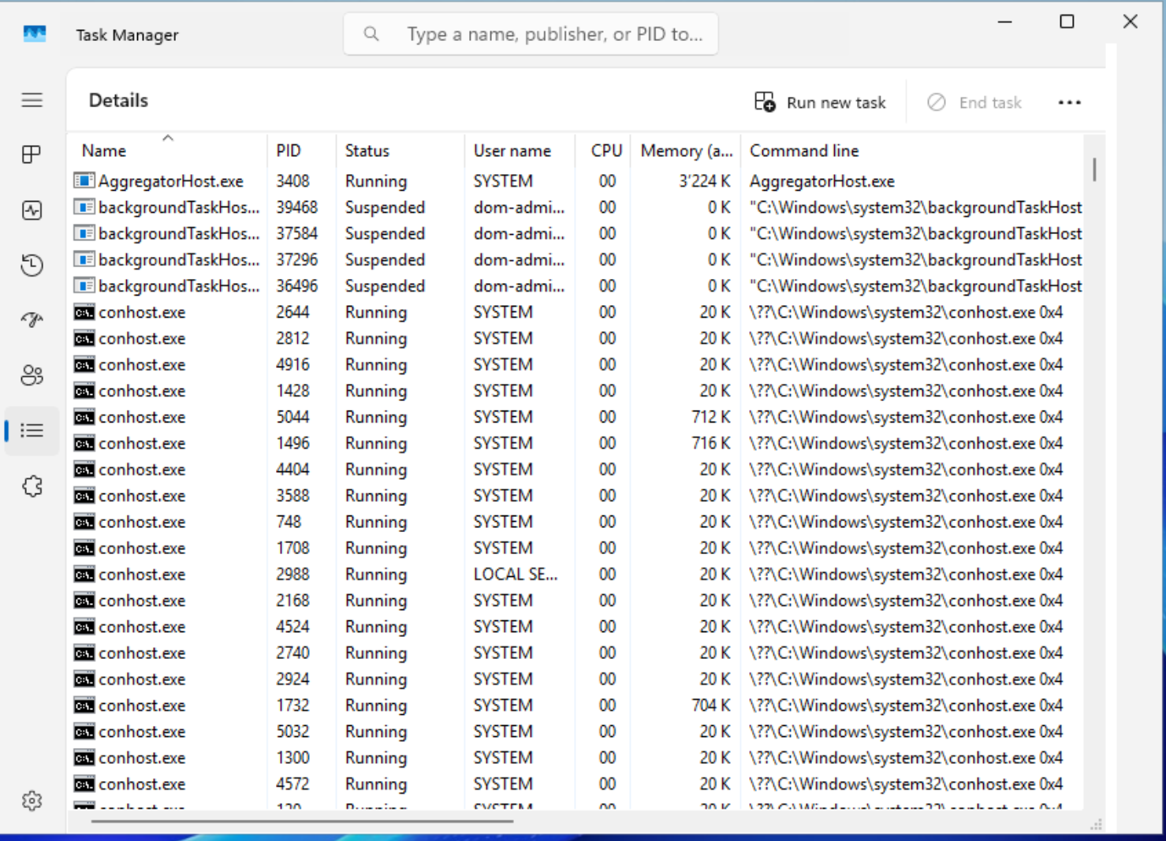Open the three-dots more options menu

pyautogui.click(x=1070, y=102)
